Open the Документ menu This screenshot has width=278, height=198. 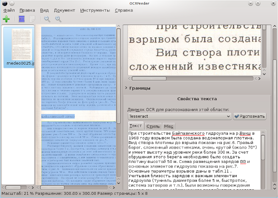(63, 10)
